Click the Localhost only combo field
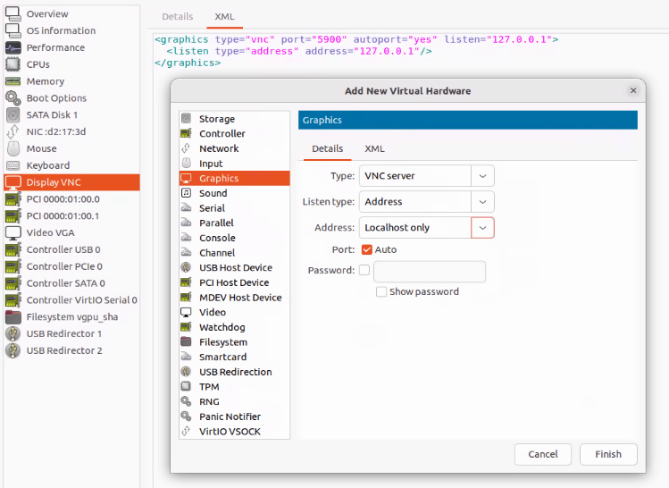 (x=415, y=228)
